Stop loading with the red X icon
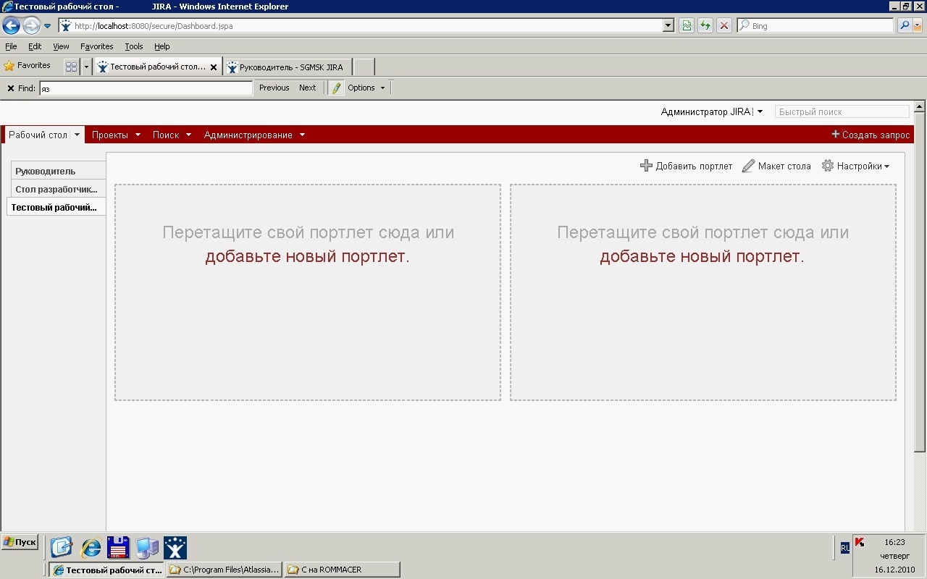 723,26
